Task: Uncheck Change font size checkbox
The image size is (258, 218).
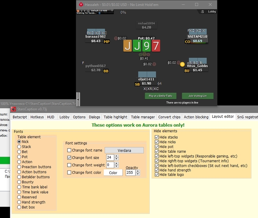Action: coord(69,158)
